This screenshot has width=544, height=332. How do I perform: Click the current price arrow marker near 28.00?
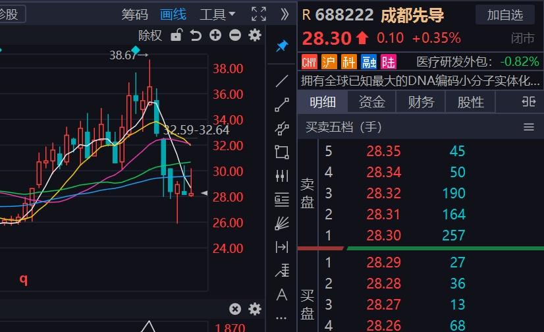tap(204, 193)
